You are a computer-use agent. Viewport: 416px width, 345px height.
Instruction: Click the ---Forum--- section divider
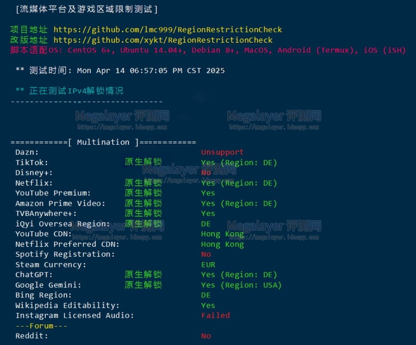[x=41, y=326]
